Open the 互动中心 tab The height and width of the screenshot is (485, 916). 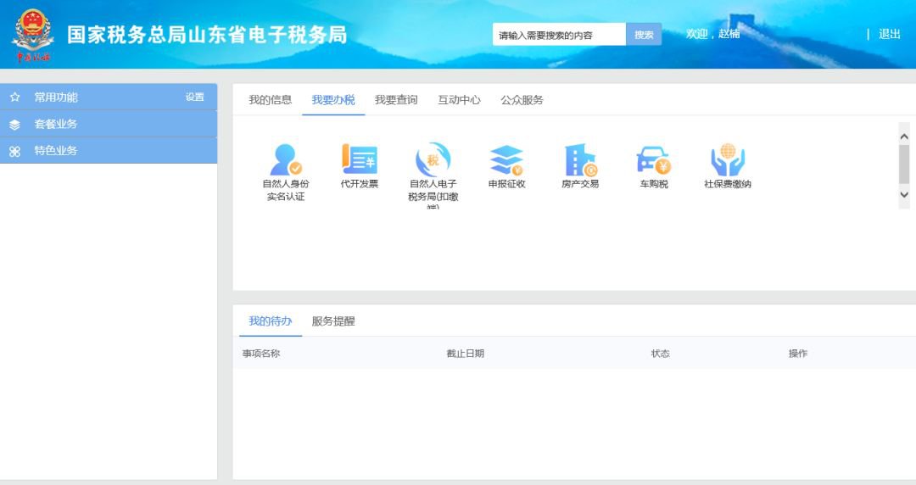459,100
